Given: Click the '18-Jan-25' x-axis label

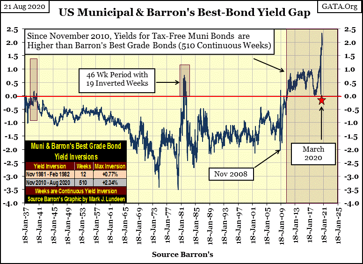Looking at the screenshot, I should [x=339, y=225].
